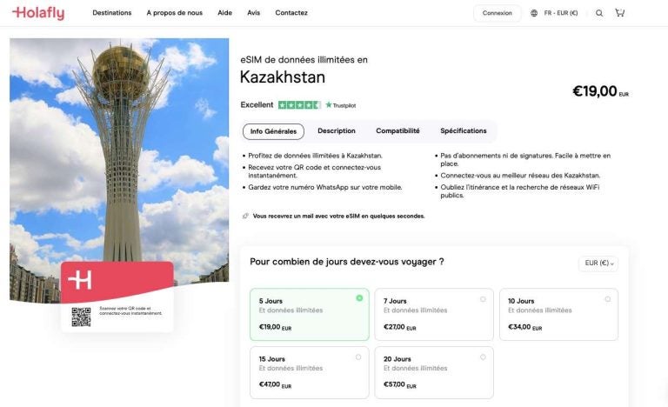Click the rocket icon beside email notice
668x407 pixels.
point(245,216)
